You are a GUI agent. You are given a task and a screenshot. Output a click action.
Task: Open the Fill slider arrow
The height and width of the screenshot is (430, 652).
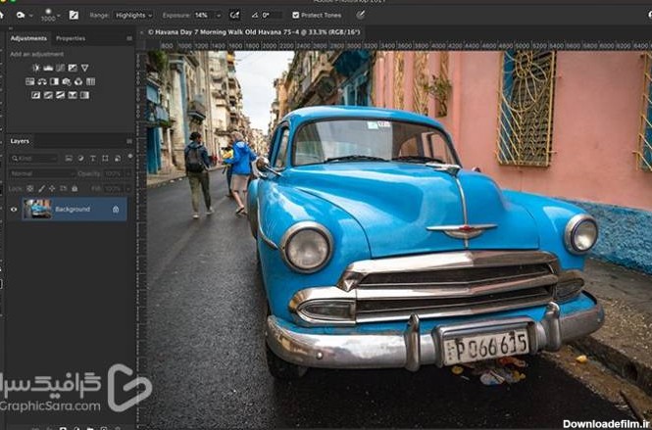coord(128,189)
